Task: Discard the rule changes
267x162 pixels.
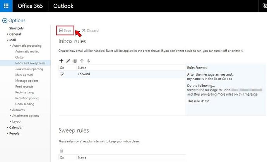Action: (x=91, y=30)
